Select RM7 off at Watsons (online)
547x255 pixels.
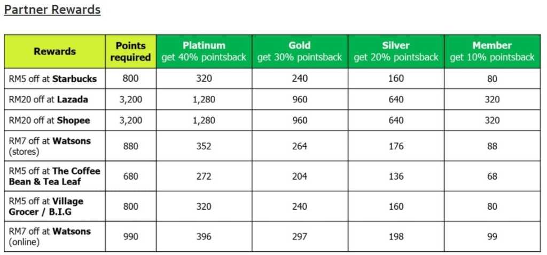(x=50, y=236)
